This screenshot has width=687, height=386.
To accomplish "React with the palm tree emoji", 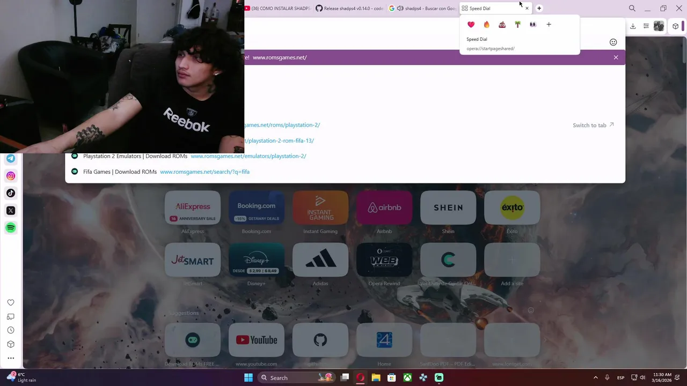I will click(x=517, y=25).
